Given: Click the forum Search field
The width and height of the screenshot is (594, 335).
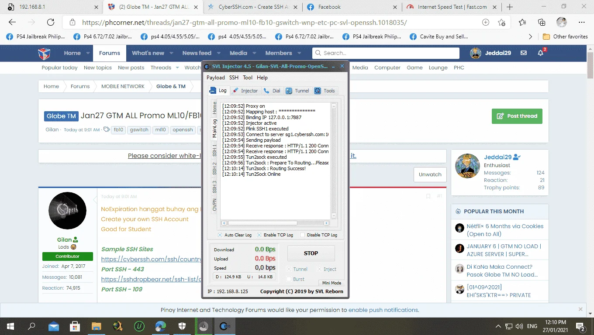Looking at the screenshot, I should (386, 53).
